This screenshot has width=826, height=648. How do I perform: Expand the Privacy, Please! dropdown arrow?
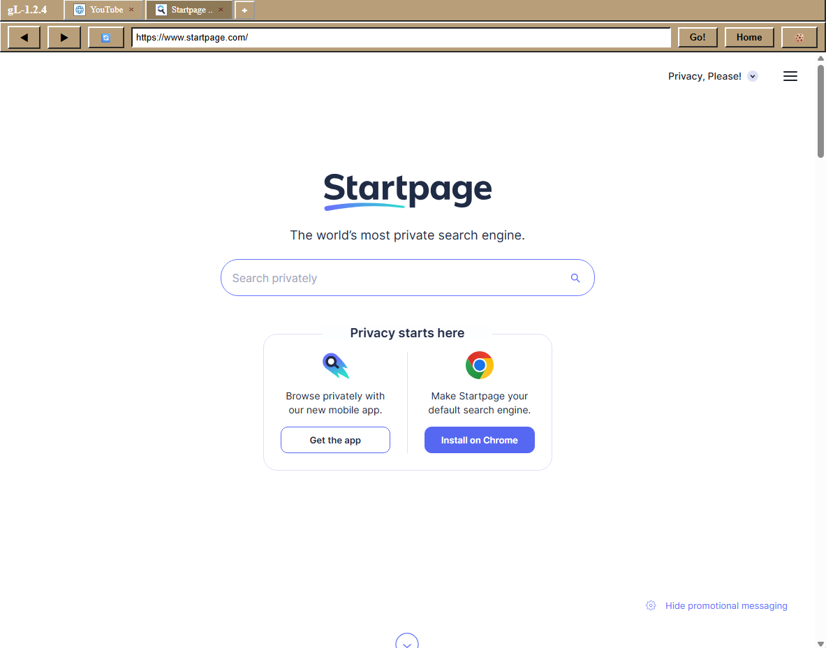click(x=753, y=76)
